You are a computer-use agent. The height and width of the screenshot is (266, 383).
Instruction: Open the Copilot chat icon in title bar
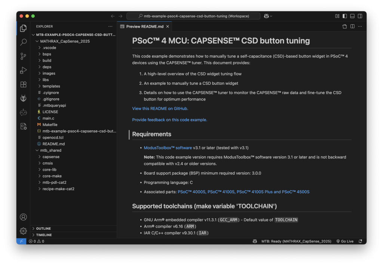coord(266,16)
